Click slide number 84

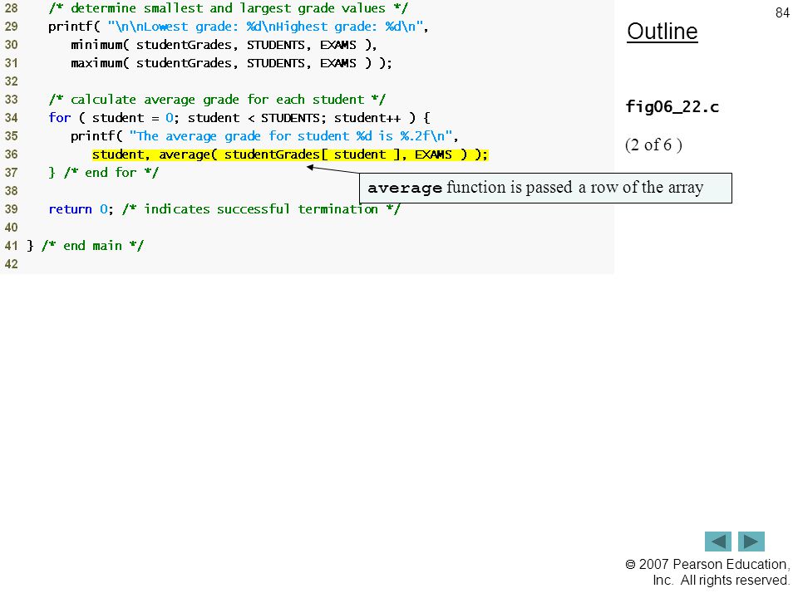point(782,12)
